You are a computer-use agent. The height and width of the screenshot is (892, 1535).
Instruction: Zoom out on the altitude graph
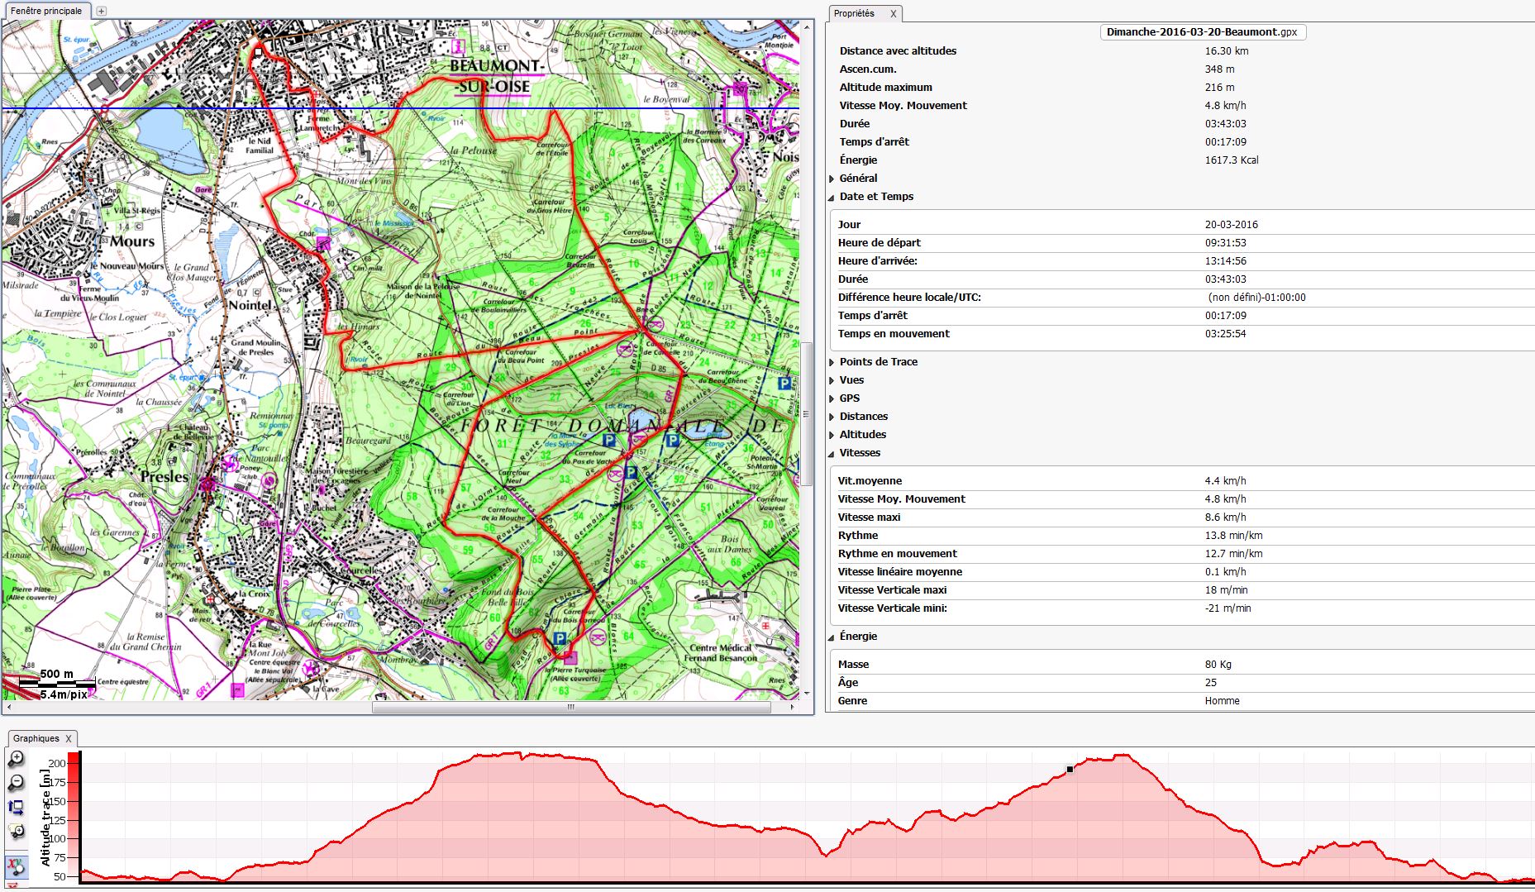pyautogui.click(x=16, y=782)
